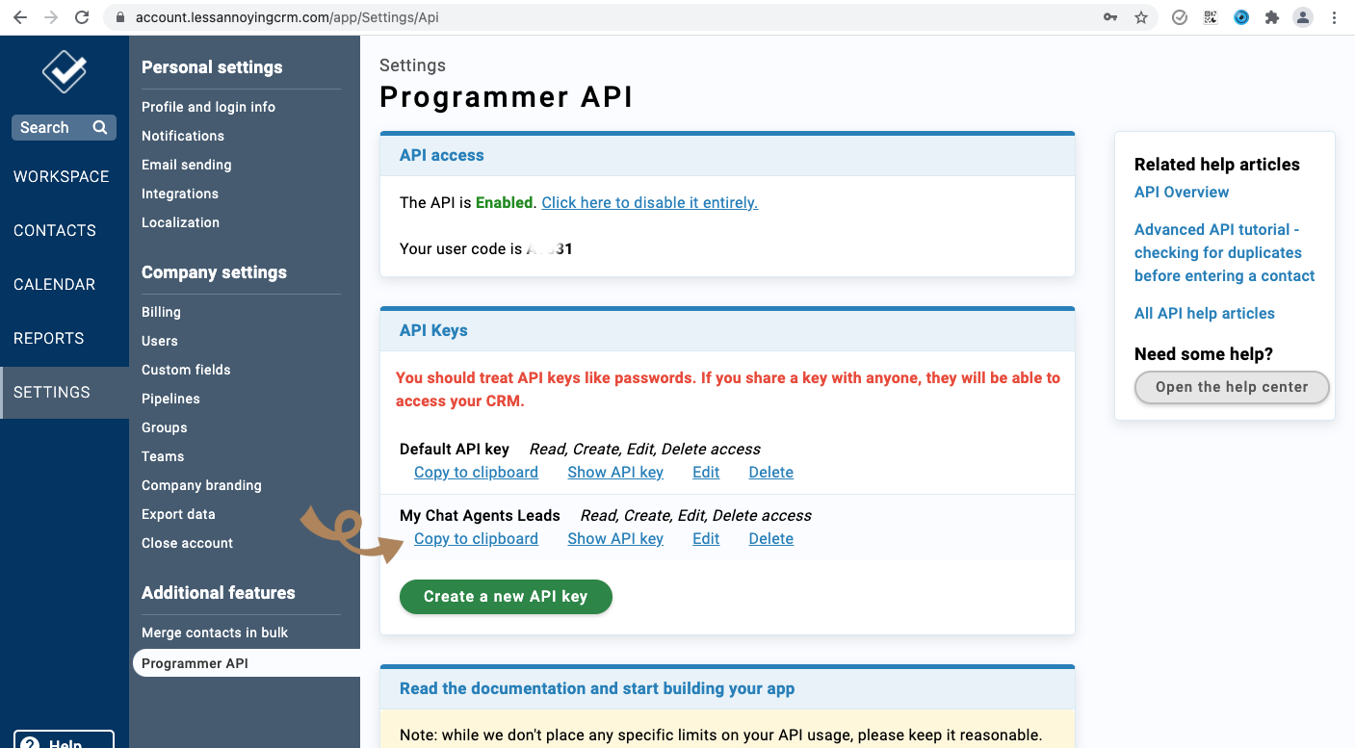Open the Chrome profile avatar icon
The height and width of the screenshot is (748, 1355).
point(1303,17)
